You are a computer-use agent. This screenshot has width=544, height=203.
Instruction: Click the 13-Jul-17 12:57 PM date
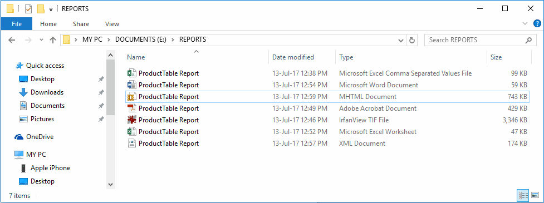(300, 143)
